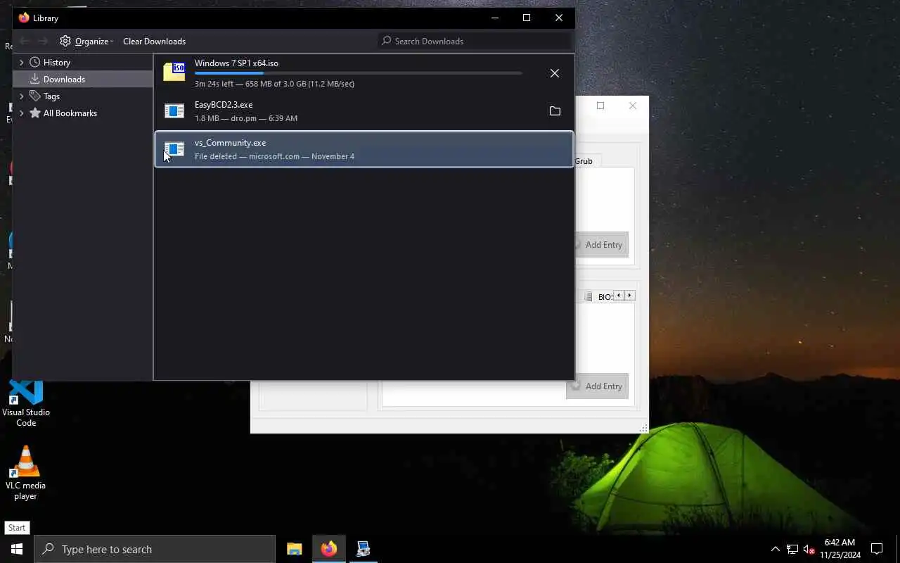900x563 pixels.
Task: Click right tab scroll arrow in EasyBCD window
Action: pos(630,296)
